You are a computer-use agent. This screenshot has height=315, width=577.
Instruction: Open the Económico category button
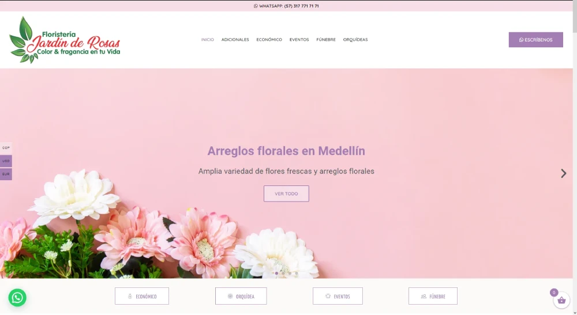click(142, 296)
